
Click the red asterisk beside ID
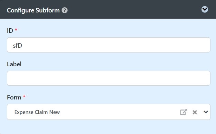[x=16, y=30]
